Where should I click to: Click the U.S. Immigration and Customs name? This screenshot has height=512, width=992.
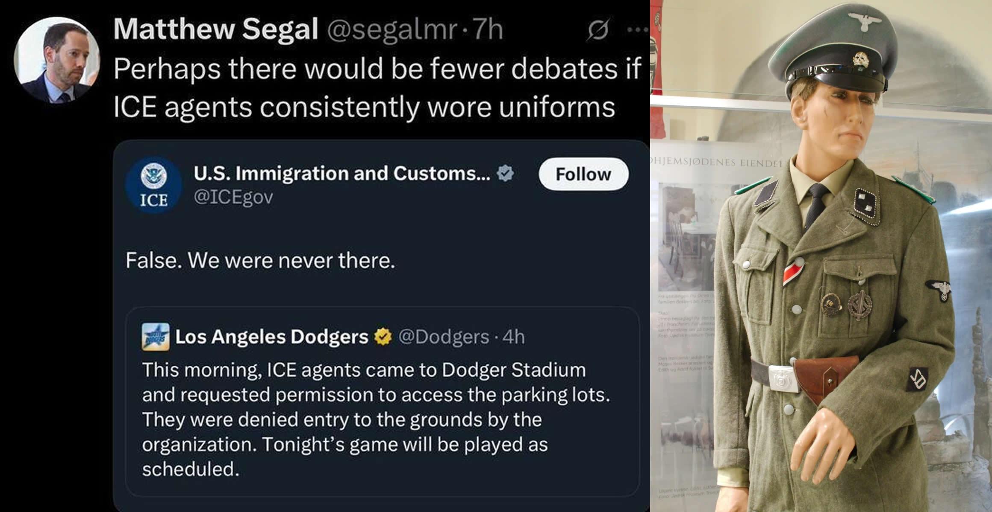[x=342, y=173]
